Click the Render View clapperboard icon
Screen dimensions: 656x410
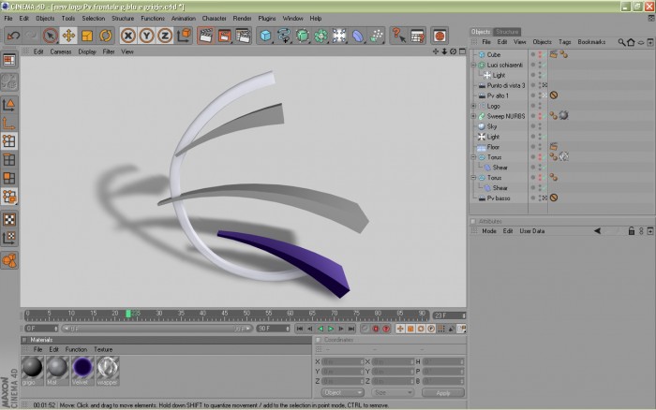tap(205, 36)
